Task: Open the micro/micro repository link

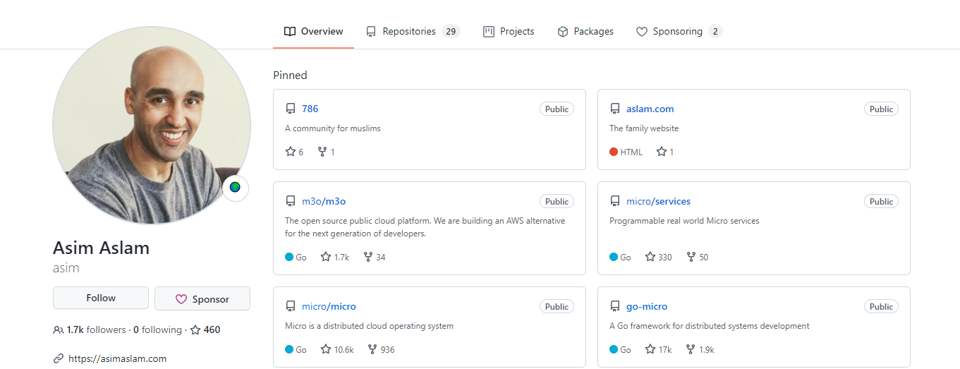Action: pos(329,306)
